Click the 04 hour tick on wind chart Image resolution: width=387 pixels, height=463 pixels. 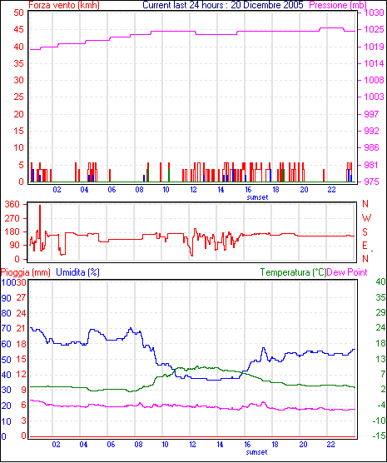pos(84,190)
